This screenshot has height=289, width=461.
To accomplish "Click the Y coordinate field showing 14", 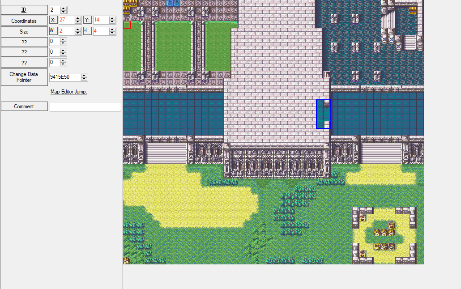I will pyautogui.click(x=101, y=20).
